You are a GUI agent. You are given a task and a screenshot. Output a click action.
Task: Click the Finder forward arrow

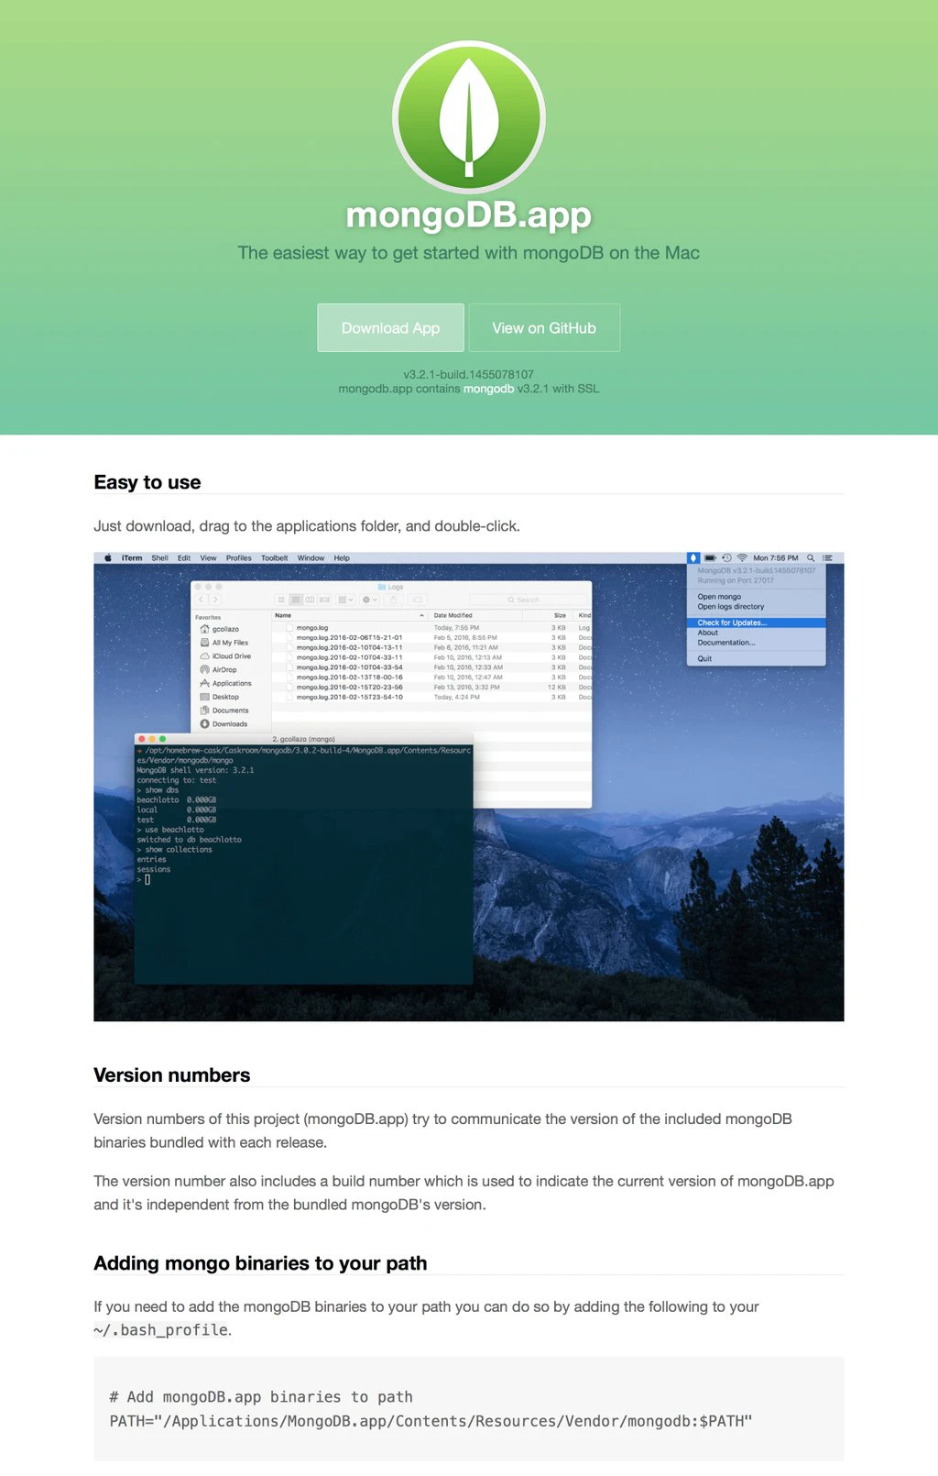[215, 600]
